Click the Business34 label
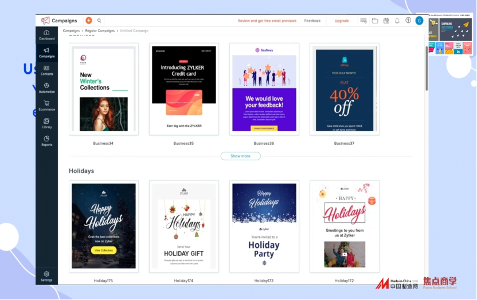The width and height of the screenshot is (477, 300). pyautogui.click(x=103, y=143)
